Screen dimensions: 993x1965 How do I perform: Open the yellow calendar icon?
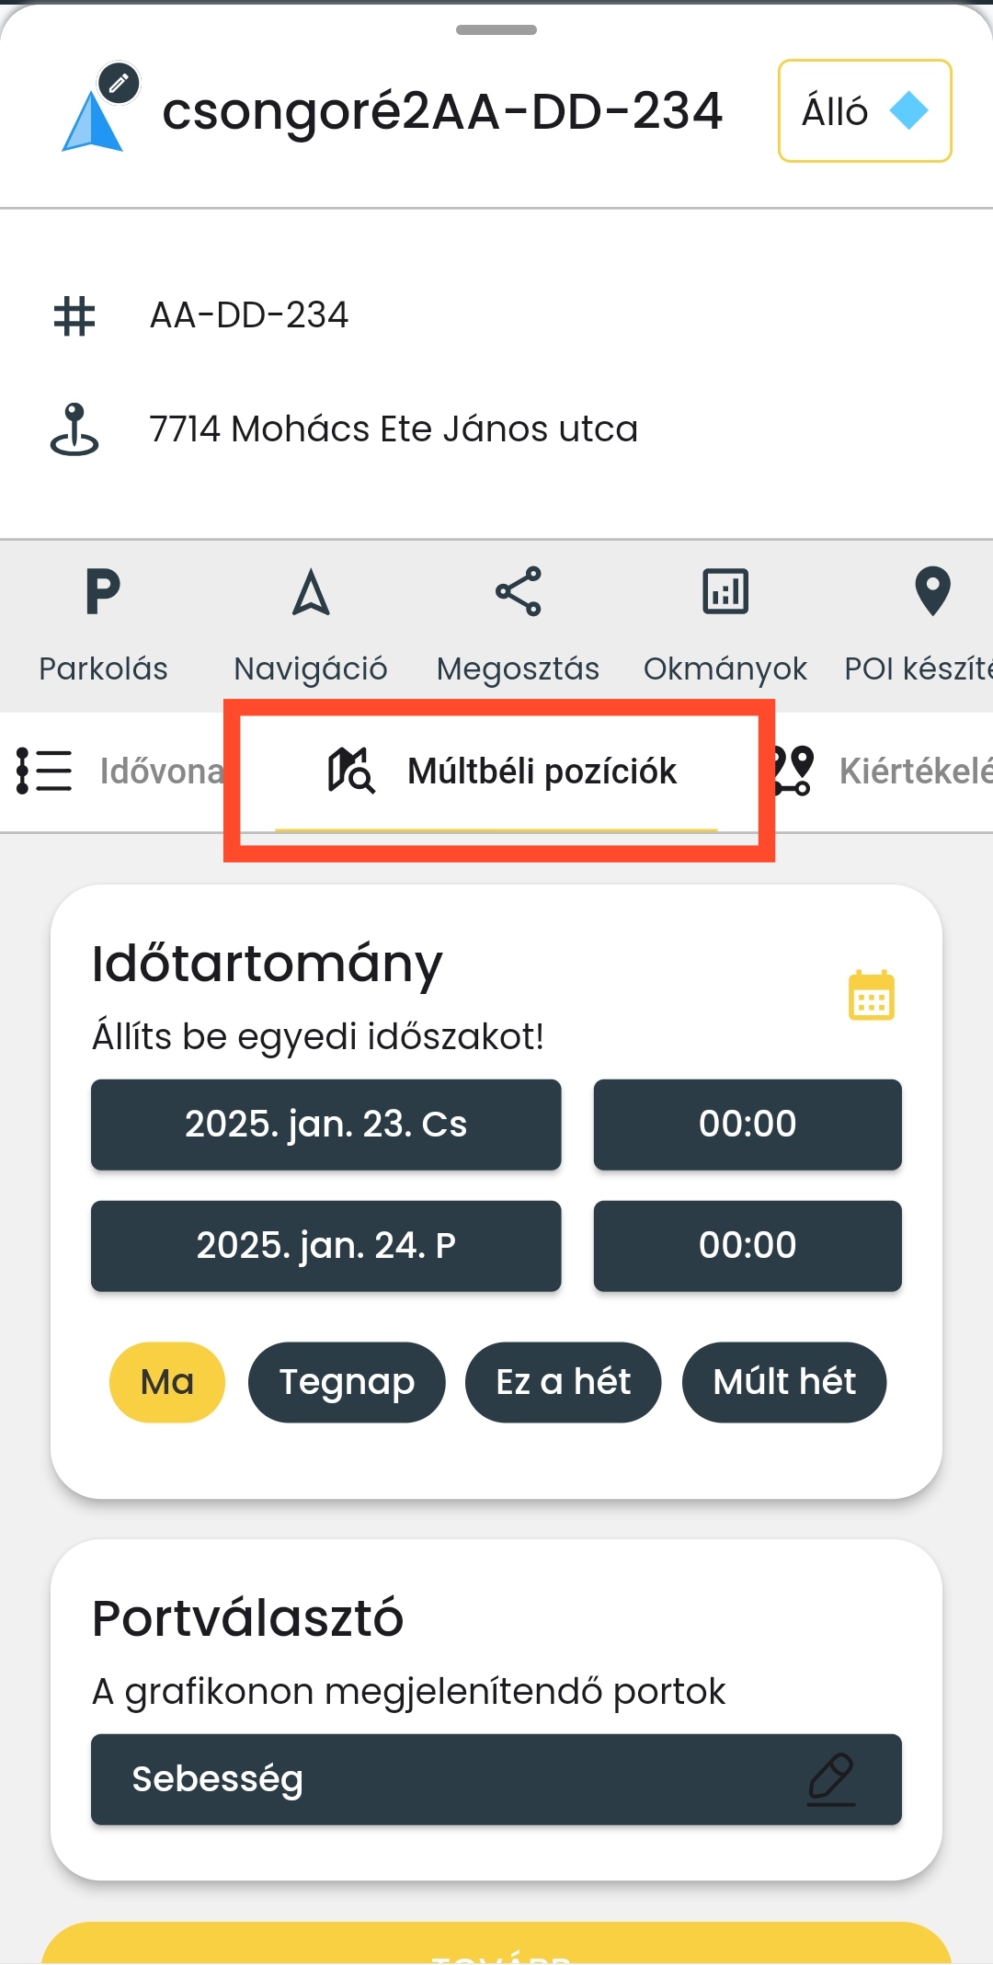click(871, 996)
